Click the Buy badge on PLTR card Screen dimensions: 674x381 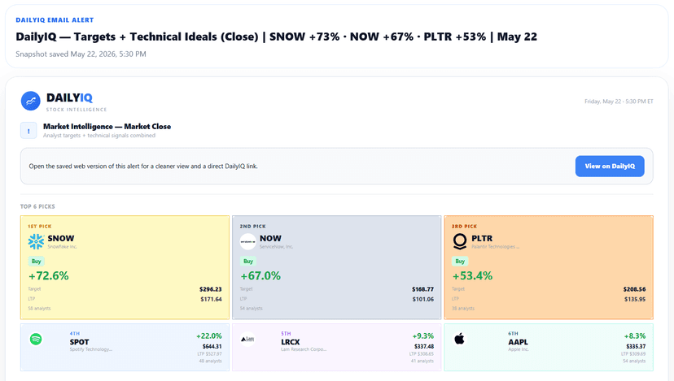(x=460, y=262)
